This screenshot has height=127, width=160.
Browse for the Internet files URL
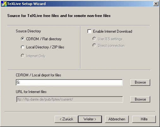[x=140, y=99]
